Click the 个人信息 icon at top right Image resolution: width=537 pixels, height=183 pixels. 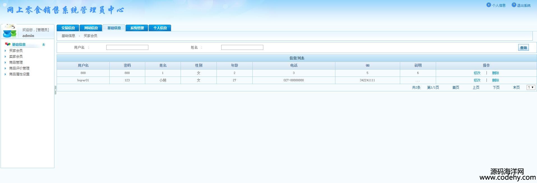point(489,5)
